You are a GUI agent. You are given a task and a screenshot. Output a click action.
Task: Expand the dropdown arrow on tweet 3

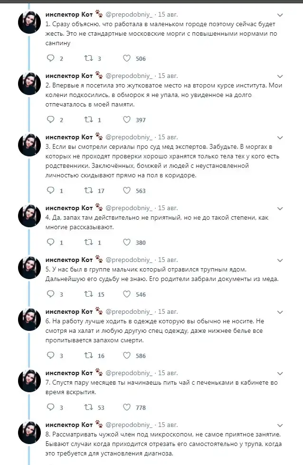280,137
